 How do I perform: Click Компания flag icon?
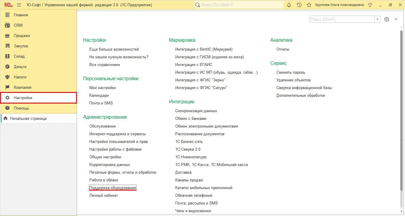[x=7, y=87]
